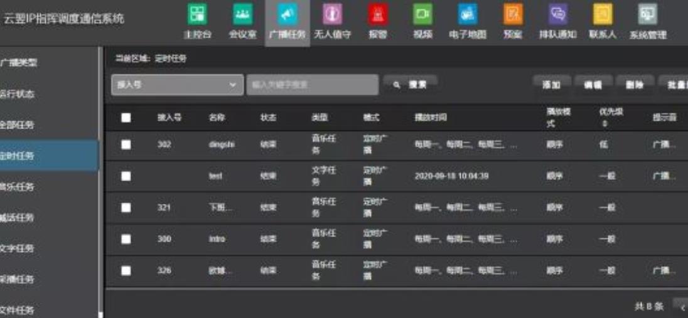Select the 广播任务 broadcast task icon
Image resolution: width=688 pixels, height=318 pixels.
coord(288,14)
